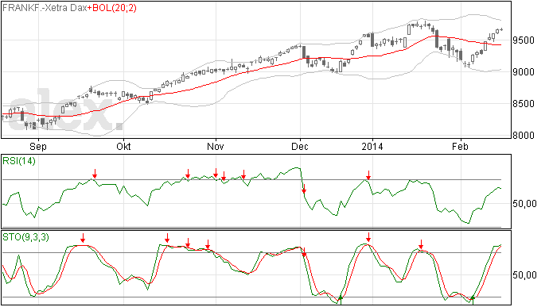The width and height of the screenshot is (549, 307).
Task: Click the +BOL(20;2) indicator label
Action: pos(111,8)
